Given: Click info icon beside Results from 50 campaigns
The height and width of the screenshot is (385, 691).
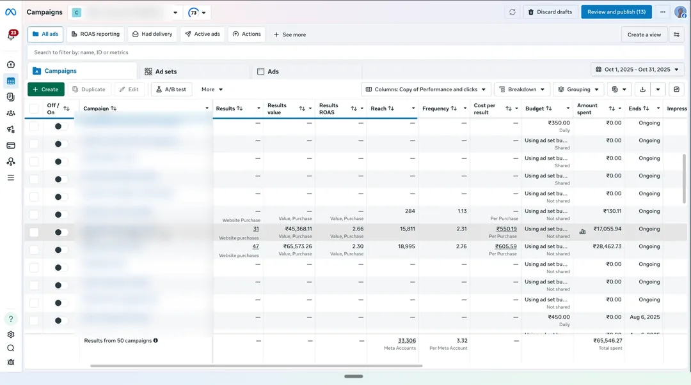Looking at the screenshot, I should click(x=155, y=340).
